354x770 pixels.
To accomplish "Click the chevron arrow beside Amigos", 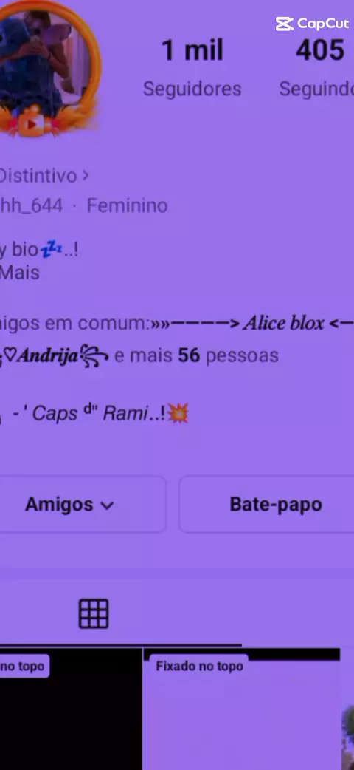I will [106, 505].
